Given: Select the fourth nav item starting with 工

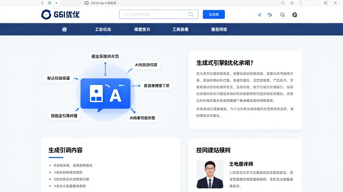Looking at the screenshot, I should coord(180,29).
